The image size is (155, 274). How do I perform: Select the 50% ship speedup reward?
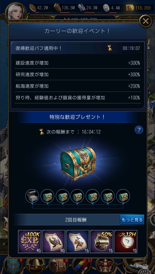pos(102,241)
